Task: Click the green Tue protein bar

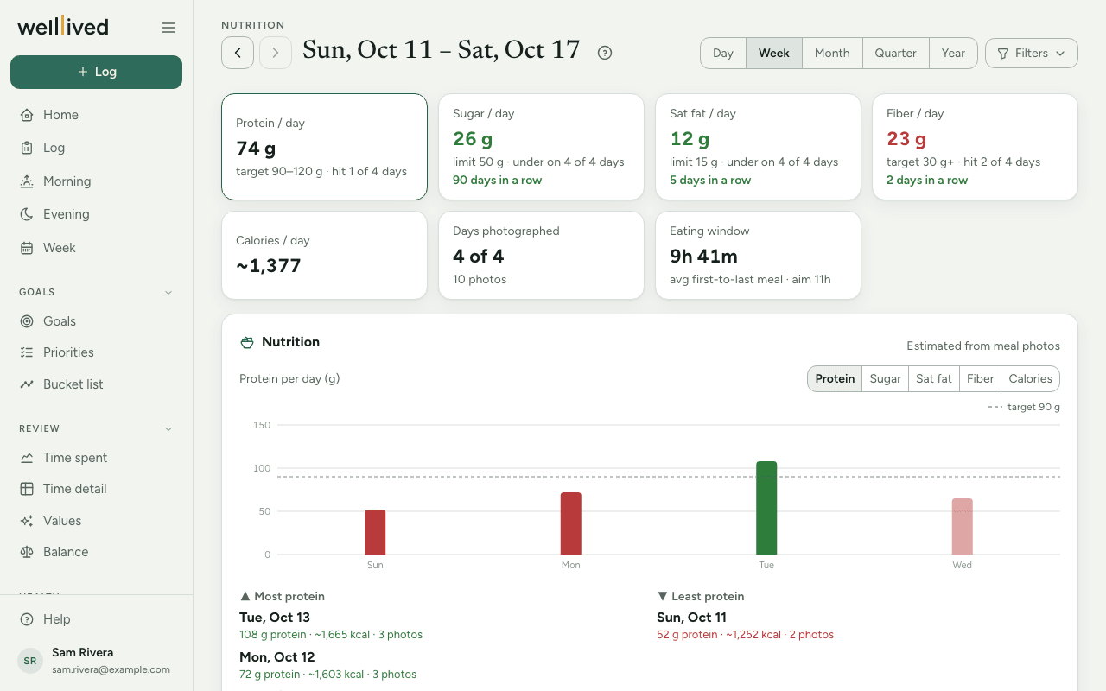Action: pos(766,508)
